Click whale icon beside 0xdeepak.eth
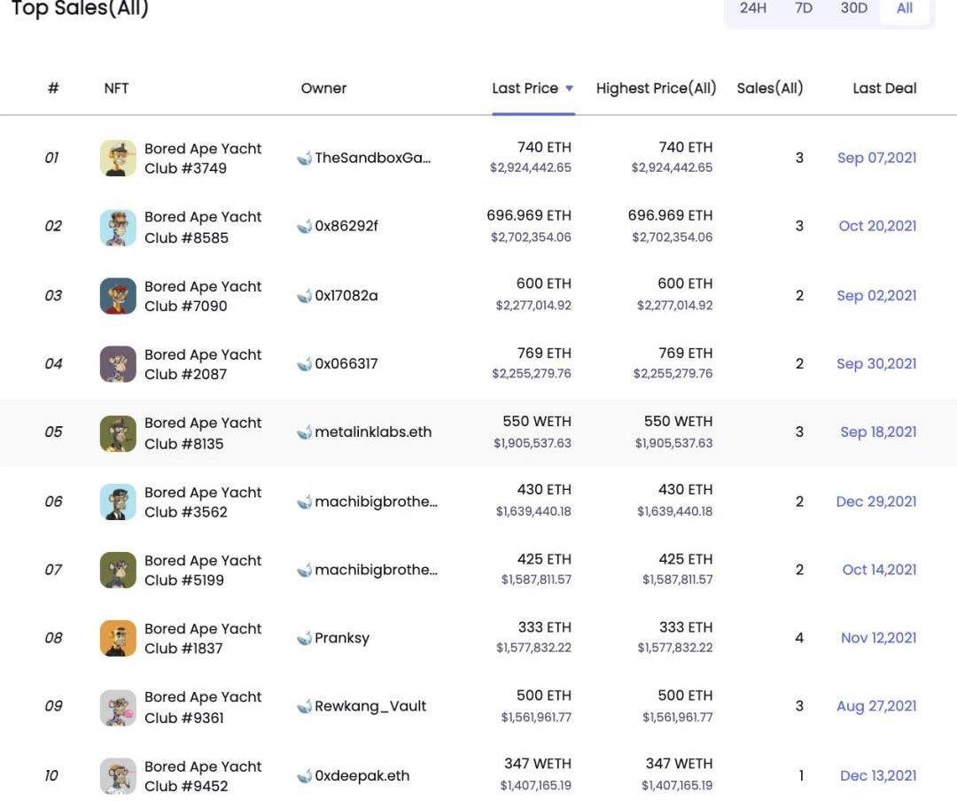 (x=304, y=776)
